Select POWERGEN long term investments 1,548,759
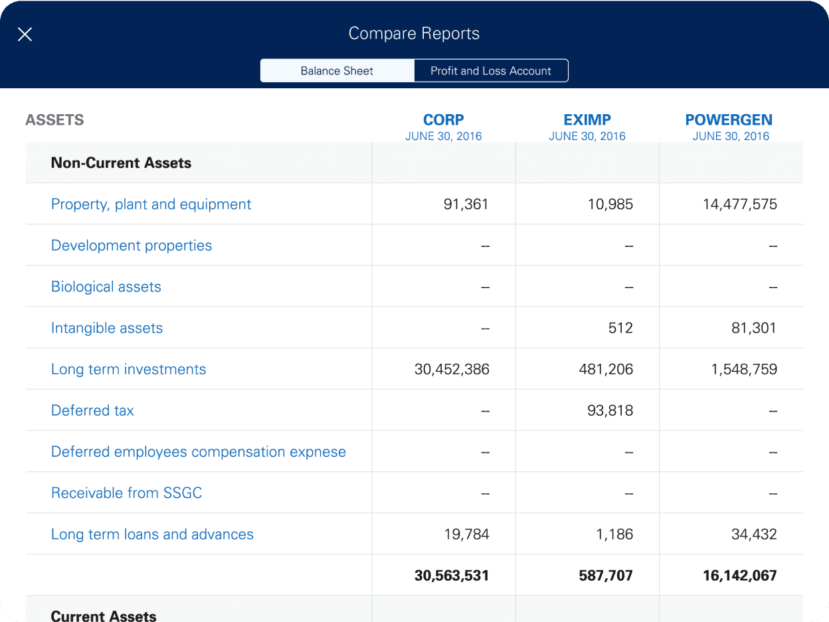Viewport: 829px width, 622px height. pyautogui.click(x=744, y=369)
